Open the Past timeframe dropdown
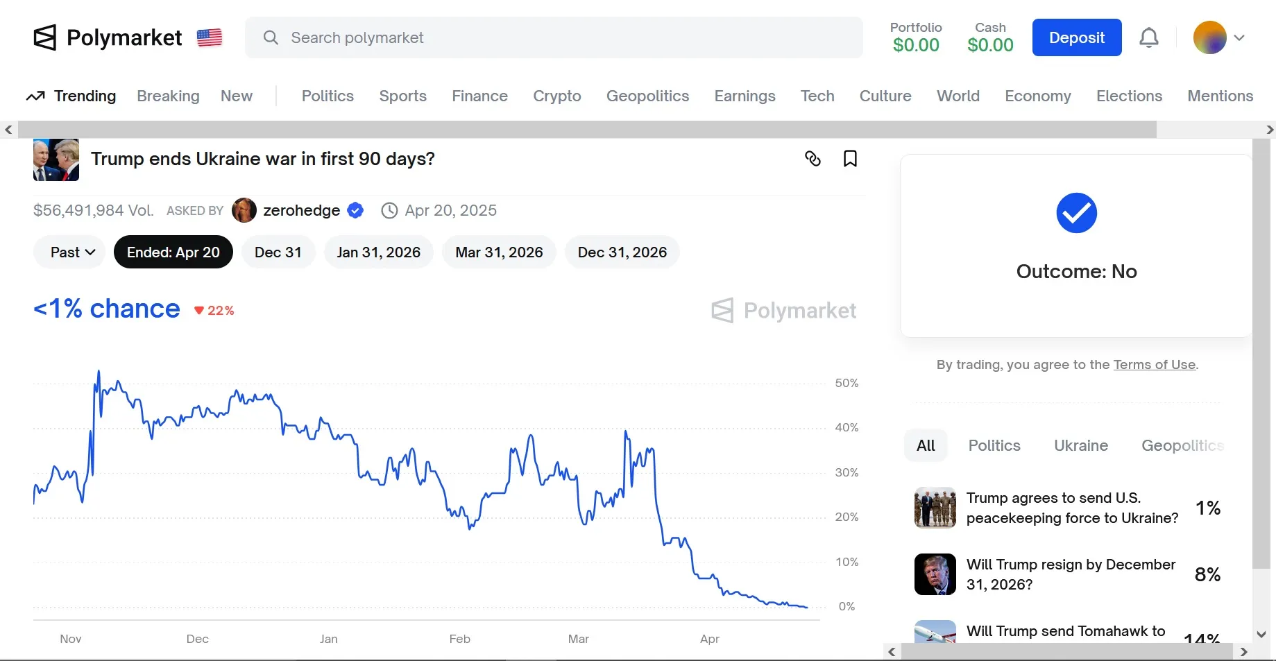This screenshot has height=661, width=1276. click(x=68, y=252)
